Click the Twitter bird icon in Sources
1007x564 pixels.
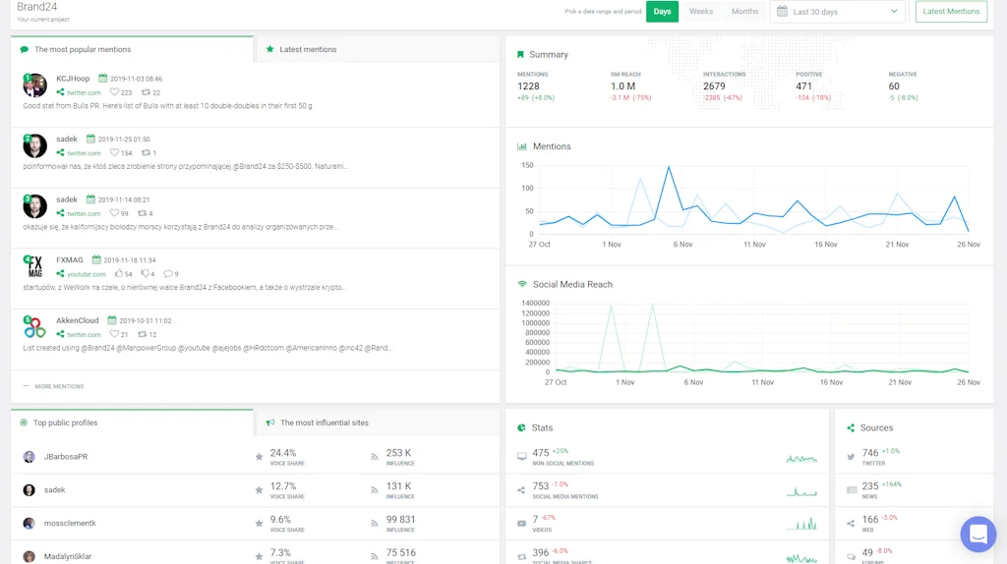click(851, 457)
